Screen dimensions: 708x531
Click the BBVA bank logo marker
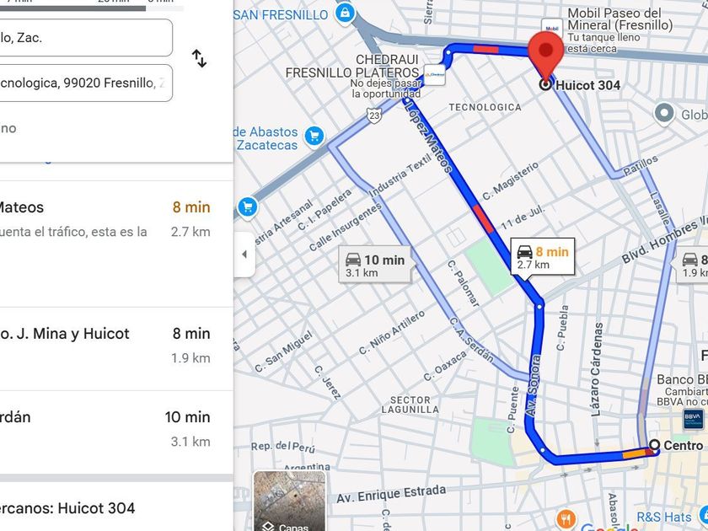click(x=693, y=418)
